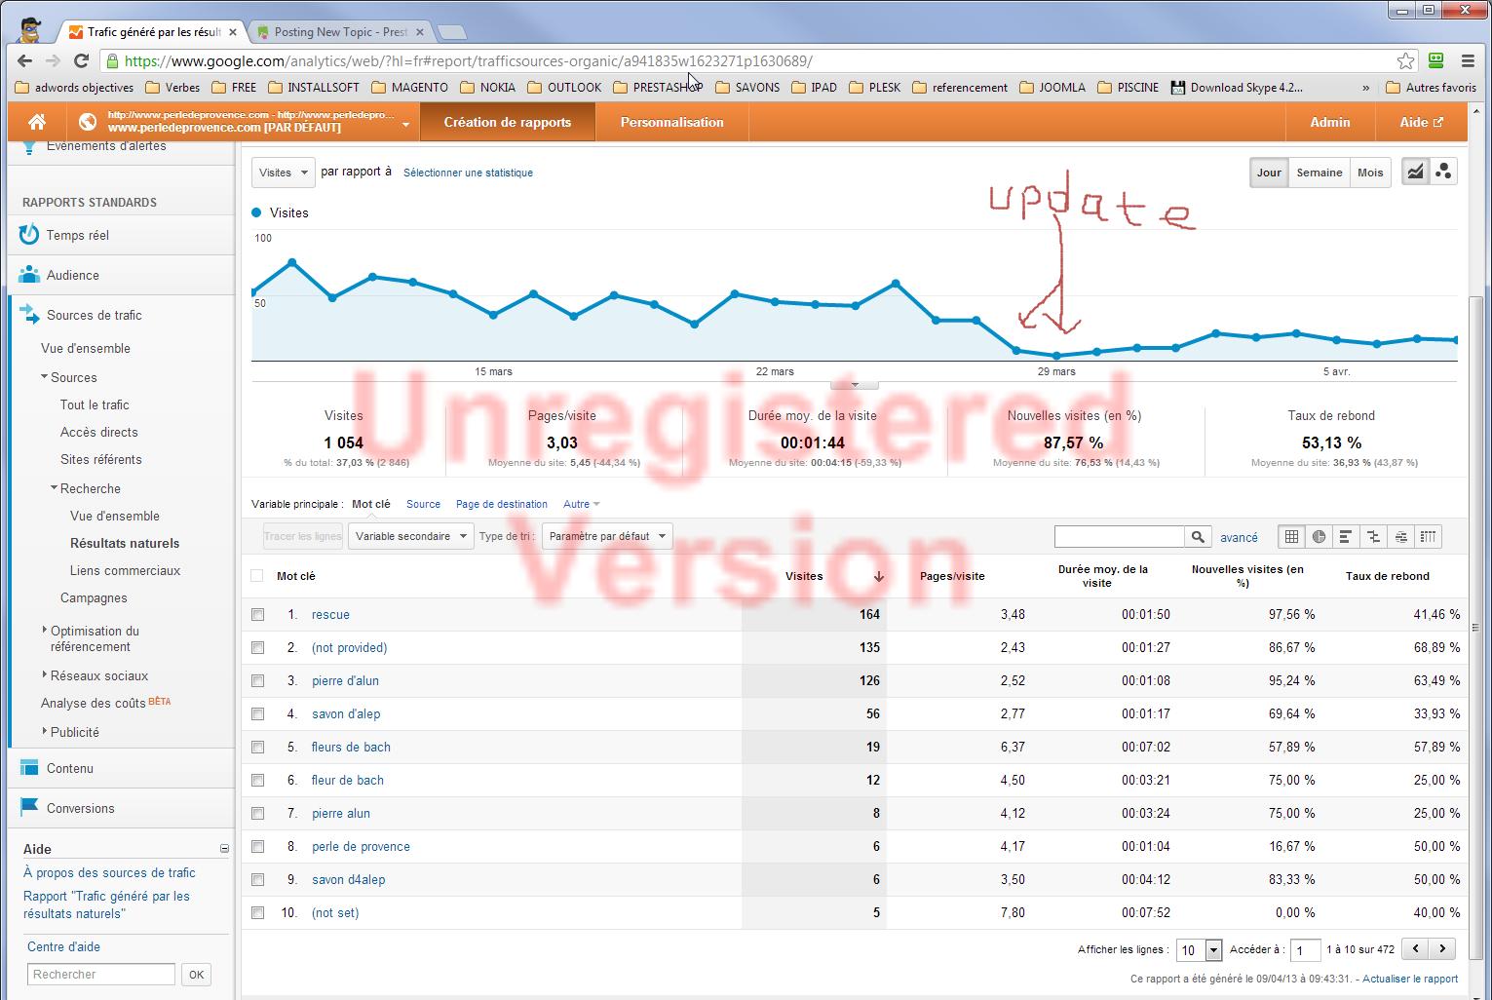The width and height of the screenshot is (1492, 1000).
Task: Go back with the browser back arrow
Action: [x=24, y=60]
